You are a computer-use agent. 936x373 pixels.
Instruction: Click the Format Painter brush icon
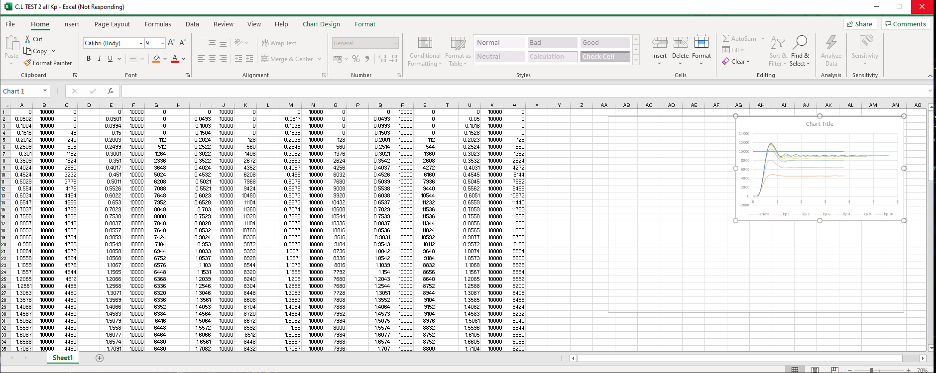pyautogui.click(x=27, y=63)
